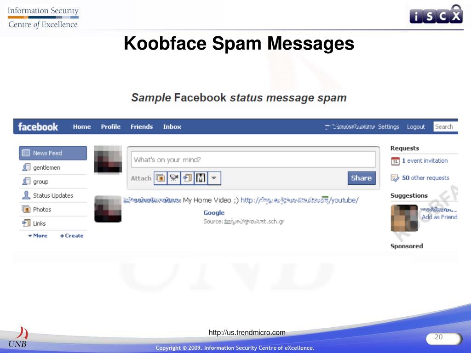The width and height of the screenshot is (471, 353).
Task: Click the event calendar icon
Action: [x=395, y=161]
